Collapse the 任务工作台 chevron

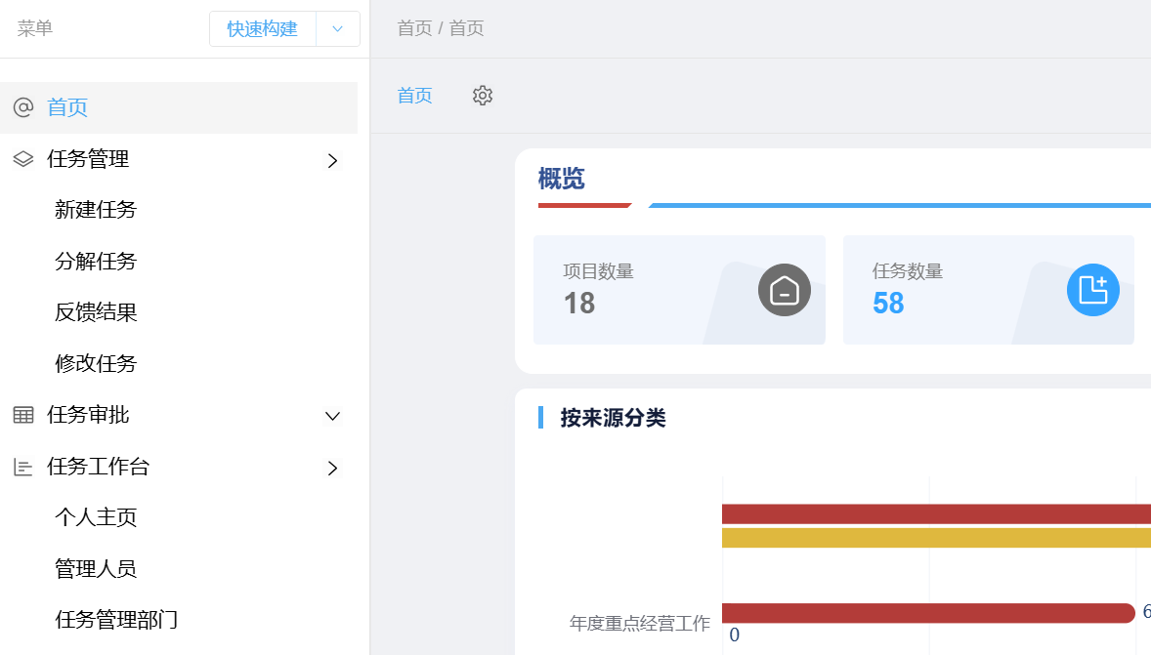[x=332, y=468]
